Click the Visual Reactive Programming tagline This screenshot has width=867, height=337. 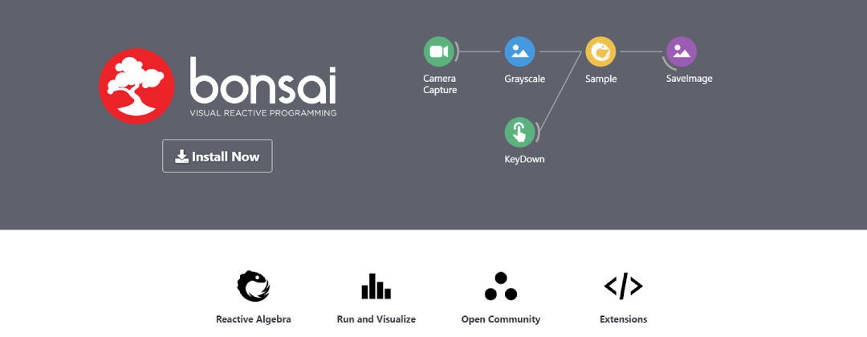coord(263,113)
